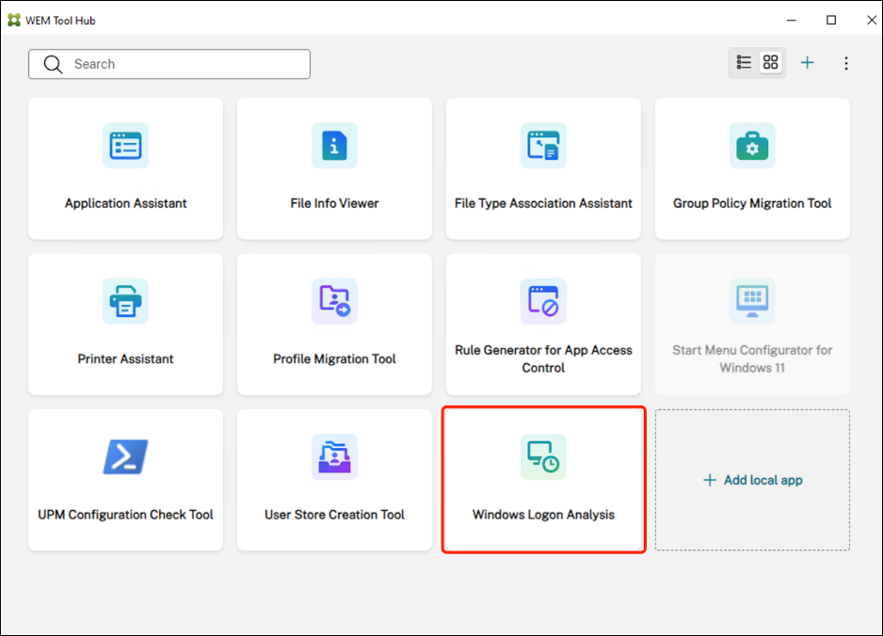The width and height of the screenshot is (883, 636).
Task: Click the plus icon in top toolbar
Action: [x=807, y=63]
